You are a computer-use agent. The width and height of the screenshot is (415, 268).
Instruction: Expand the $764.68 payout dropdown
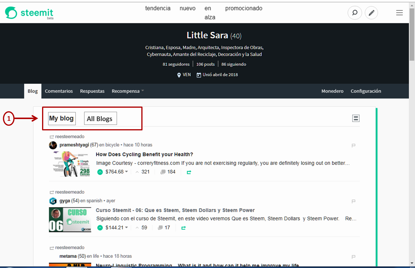click(127, 172)
